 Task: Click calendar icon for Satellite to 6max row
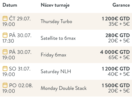(x=5, y=35)
